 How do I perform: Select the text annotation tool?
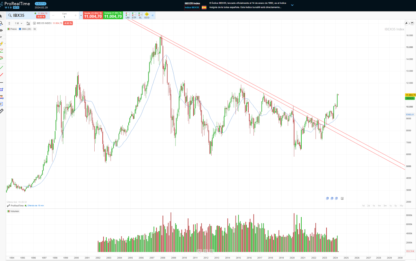[x=1, y=104]
